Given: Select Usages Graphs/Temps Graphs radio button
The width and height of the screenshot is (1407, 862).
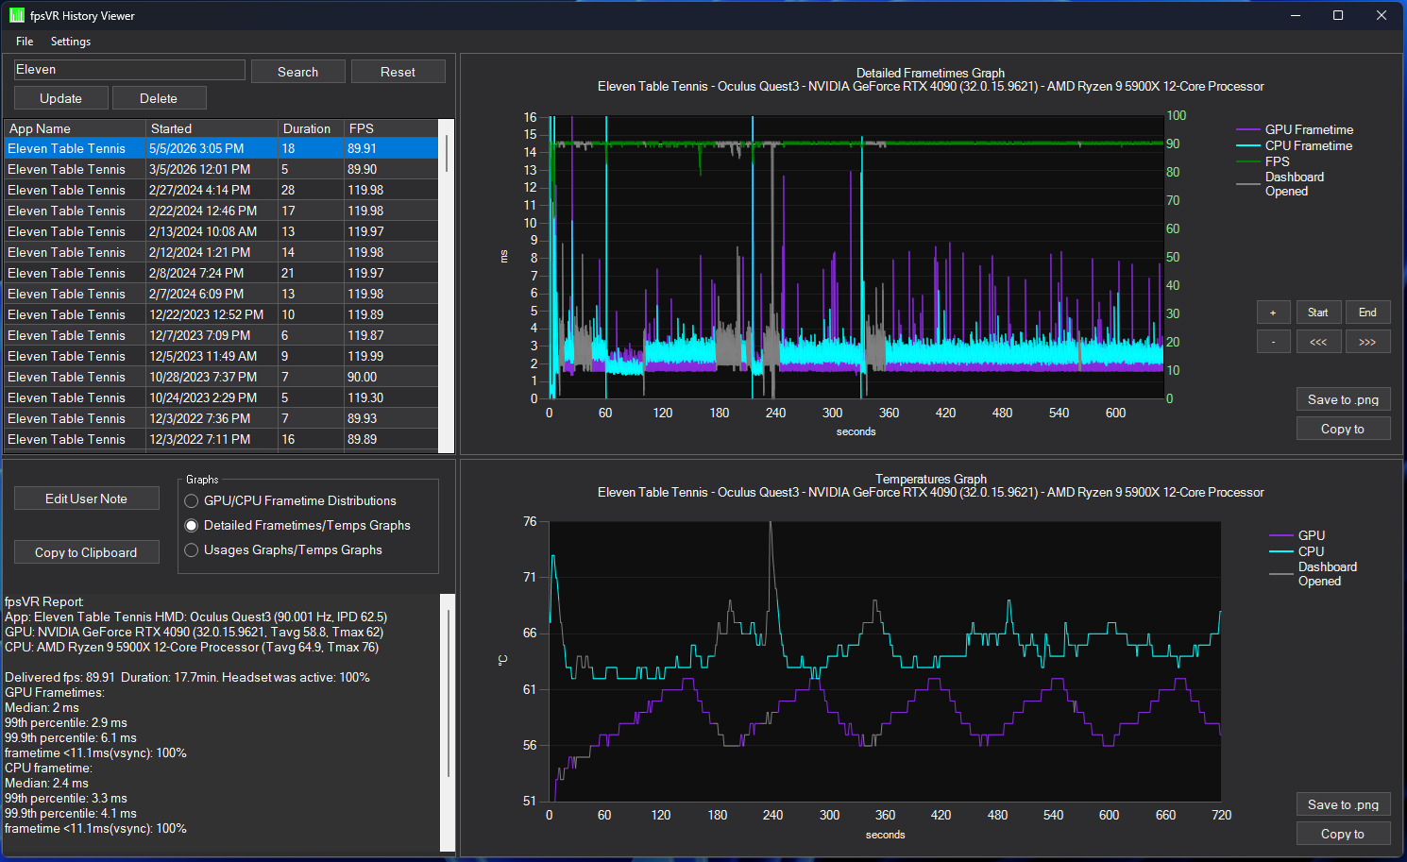Looking at the screenshot, I should (192, 550).
